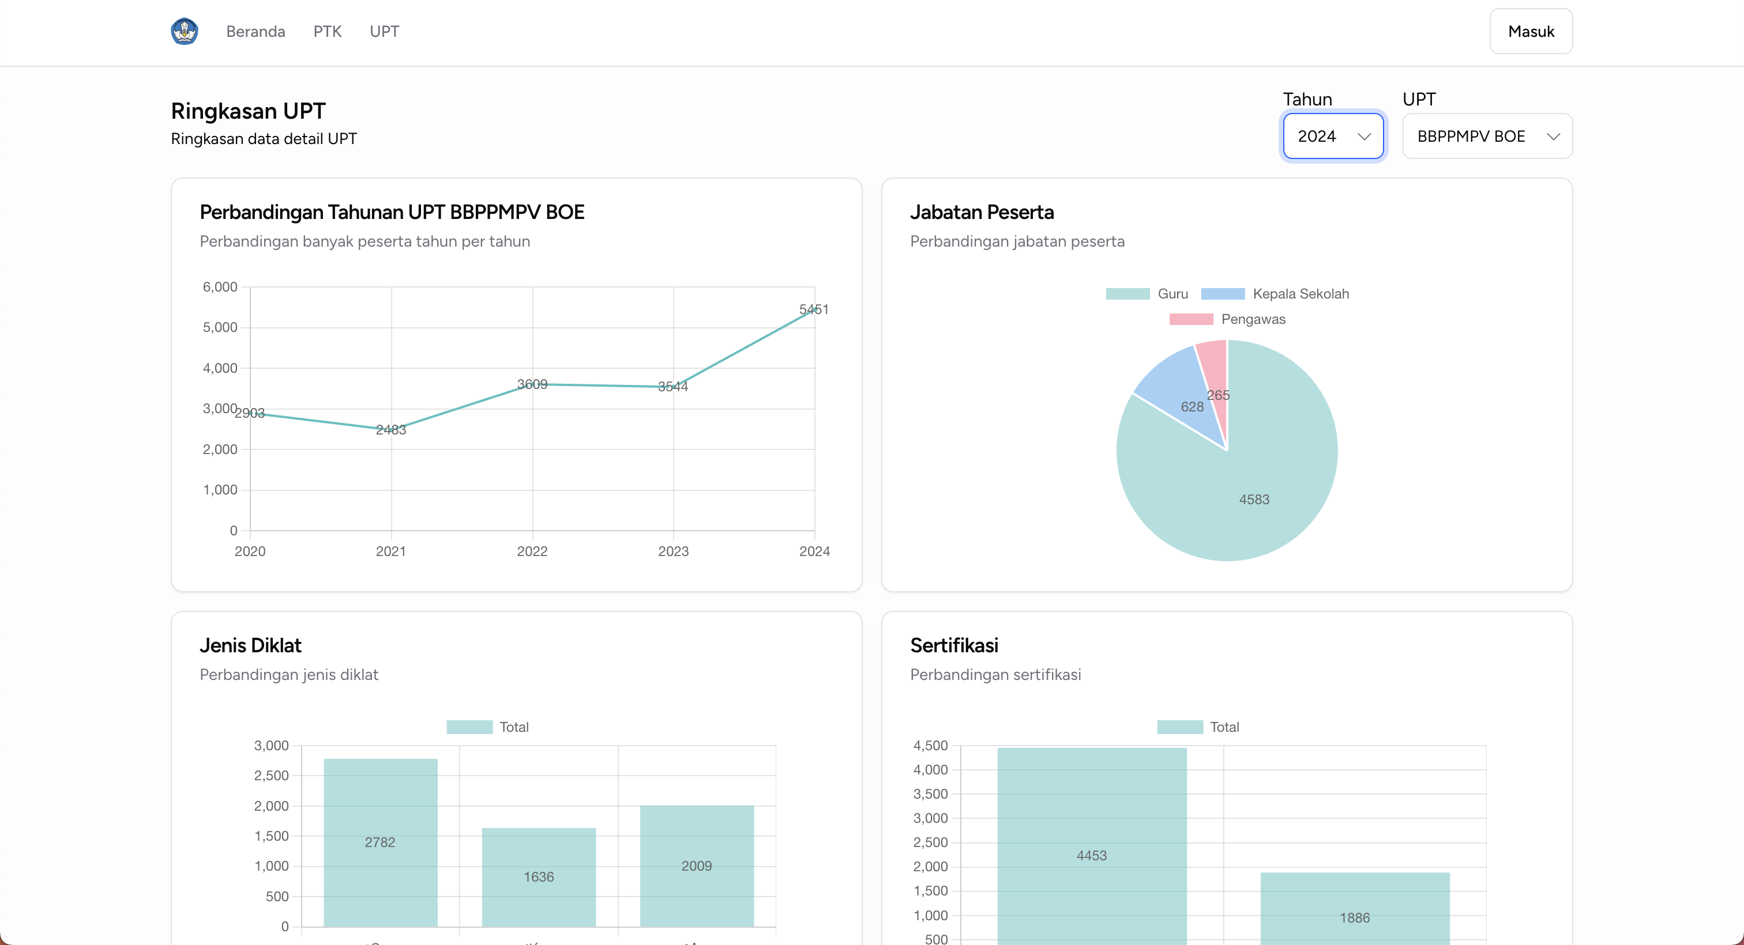Open the Tahun 2024 dropdown
The image size is (1744, 945).
coord(1332,136)
